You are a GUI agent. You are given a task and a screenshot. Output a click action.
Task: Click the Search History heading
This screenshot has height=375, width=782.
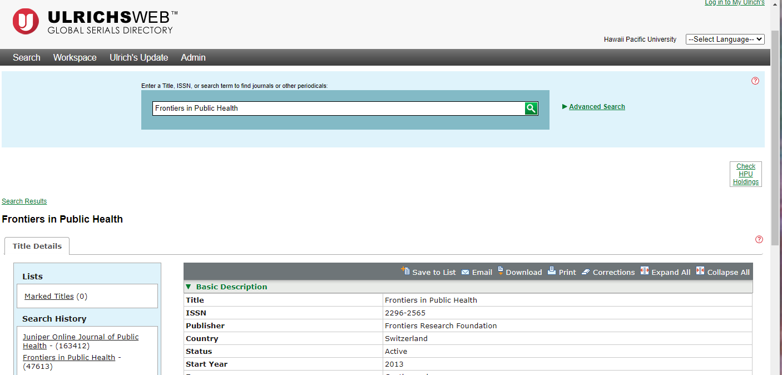pyautogui.click(x=55, y=319)
